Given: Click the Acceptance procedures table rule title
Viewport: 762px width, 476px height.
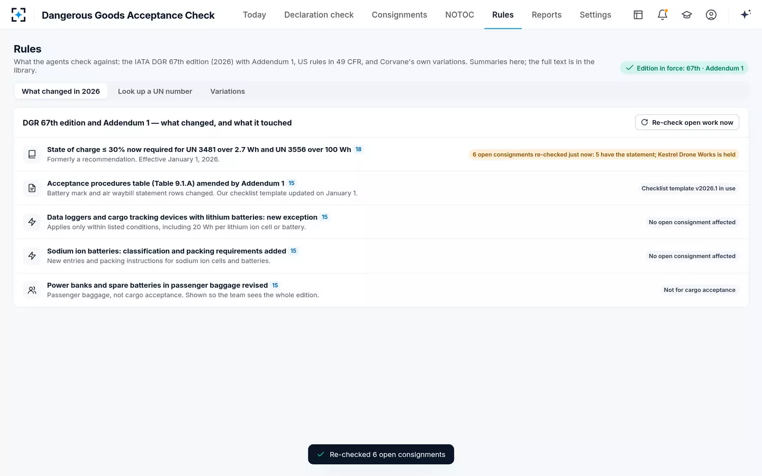Looking at the screenshot, I should click(x=166, y=184).
